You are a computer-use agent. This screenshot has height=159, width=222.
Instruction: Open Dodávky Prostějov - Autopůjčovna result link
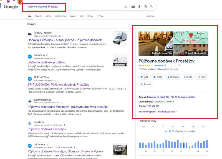pos(65,40)
